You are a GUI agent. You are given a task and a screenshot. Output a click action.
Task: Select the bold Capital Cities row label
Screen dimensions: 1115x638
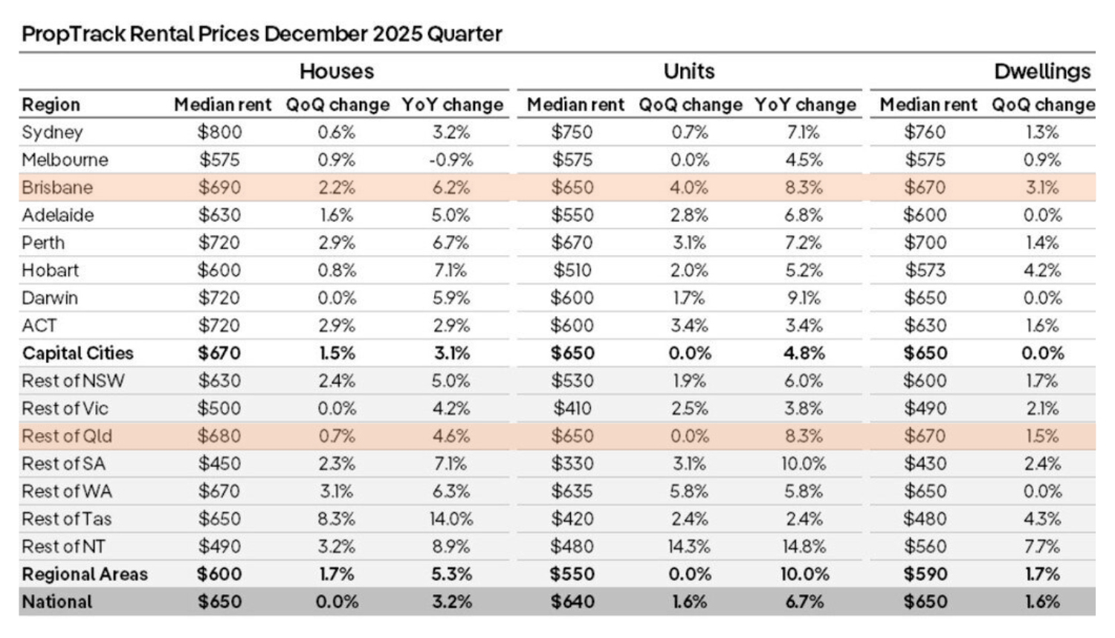point(77,353)
